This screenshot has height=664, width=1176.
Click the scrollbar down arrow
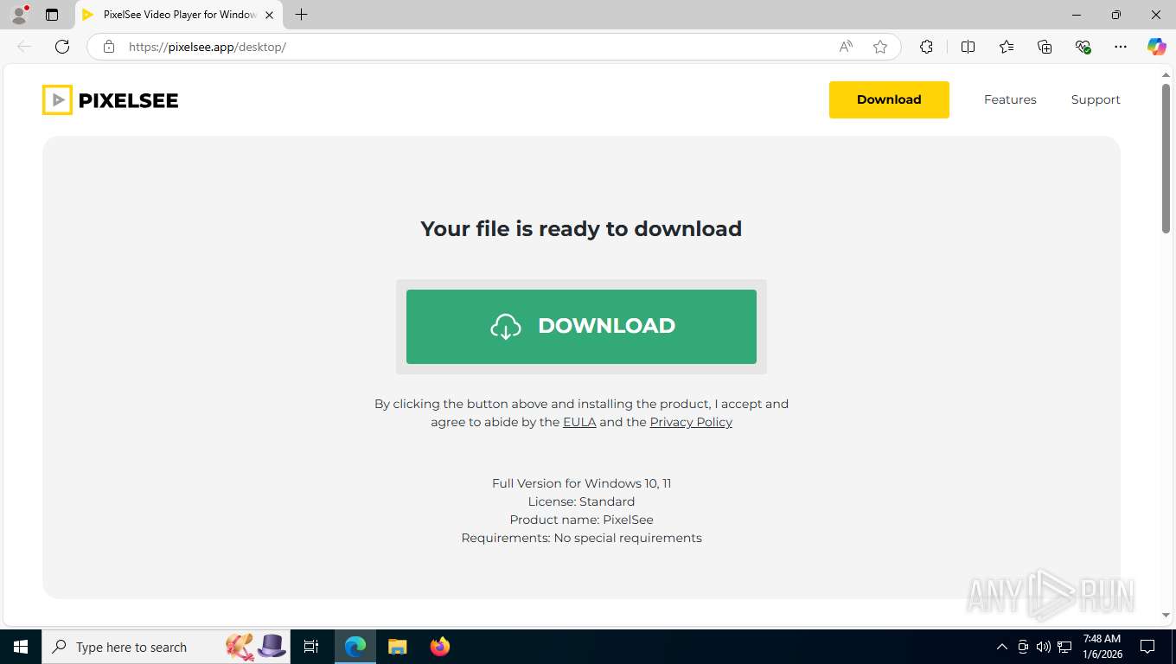click(1166, 615)
